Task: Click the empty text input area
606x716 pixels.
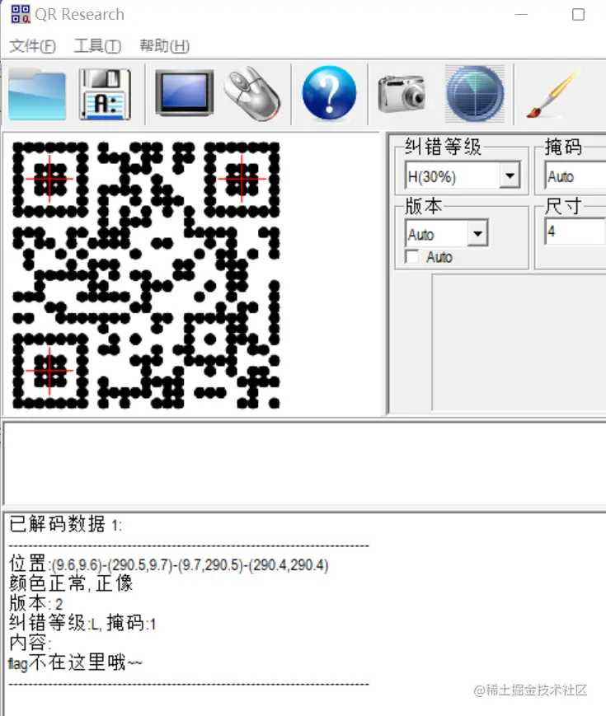Action: pyautogui.click(x=305, y=464)
